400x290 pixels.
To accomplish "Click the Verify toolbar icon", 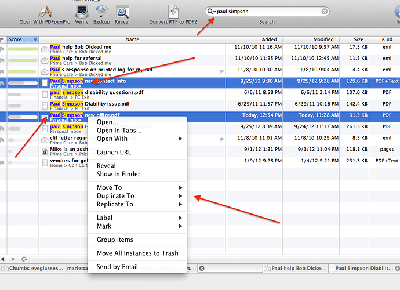I will 82,12.
